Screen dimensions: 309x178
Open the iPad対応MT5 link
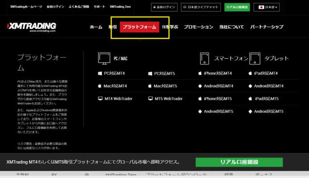point(267,99)
